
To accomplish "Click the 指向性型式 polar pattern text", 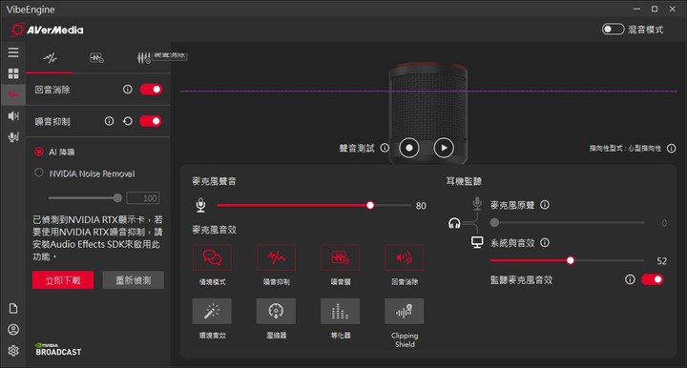I will [x=625, y=149].
